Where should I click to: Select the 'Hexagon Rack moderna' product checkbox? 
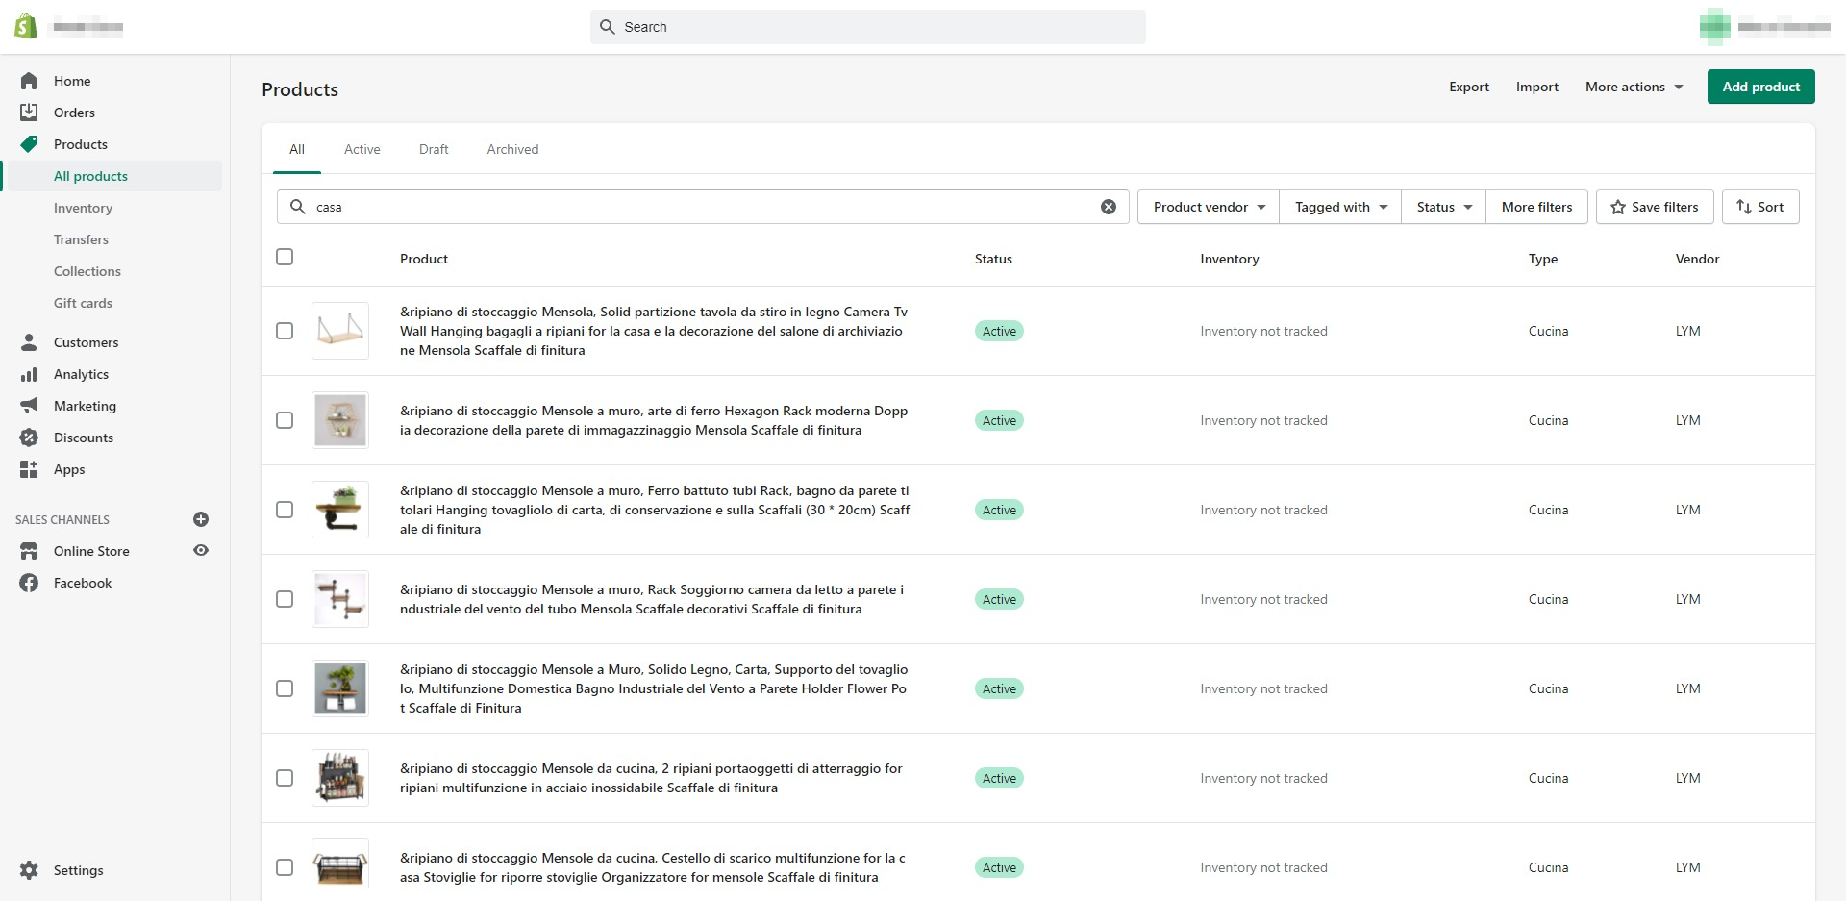(x=285, y=420)
